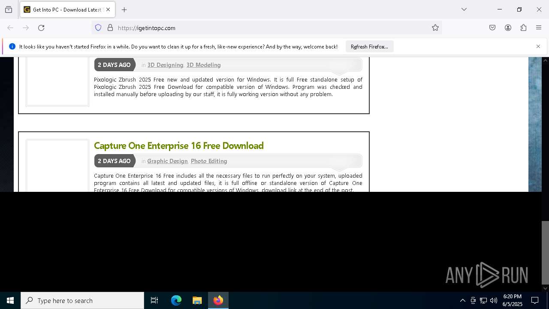
Task: Open the extensions puzzle icon
Action: tap(523, 28)
